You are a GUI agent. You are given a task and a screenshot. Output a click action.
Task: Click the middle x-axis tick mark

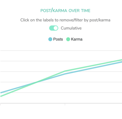click(x=65, y=104)
